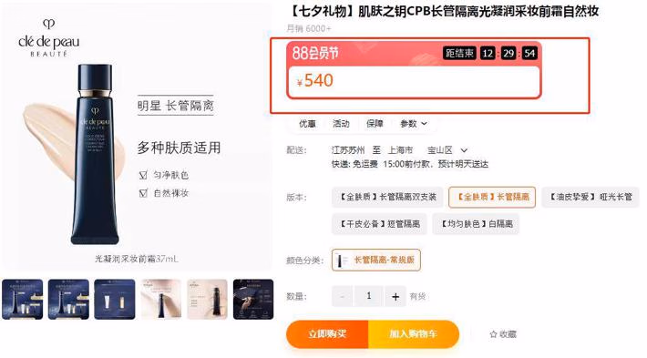Switch to the 优惠 tab
The width and height of the screenshot is (647, 358).
(307, 123)
